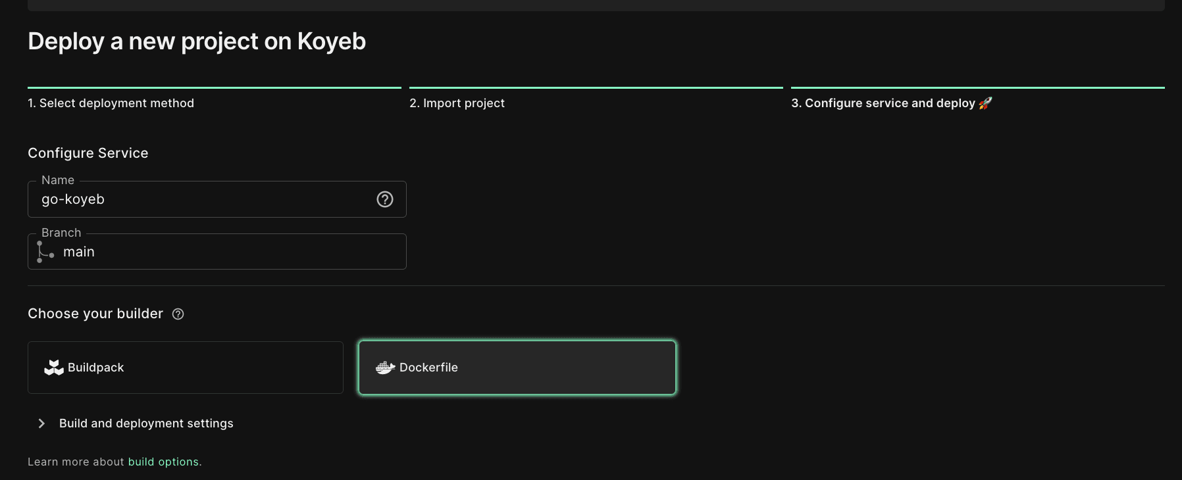Click the rocket icon in step 3
The image size is (1182, 480).
coord(985,103)
